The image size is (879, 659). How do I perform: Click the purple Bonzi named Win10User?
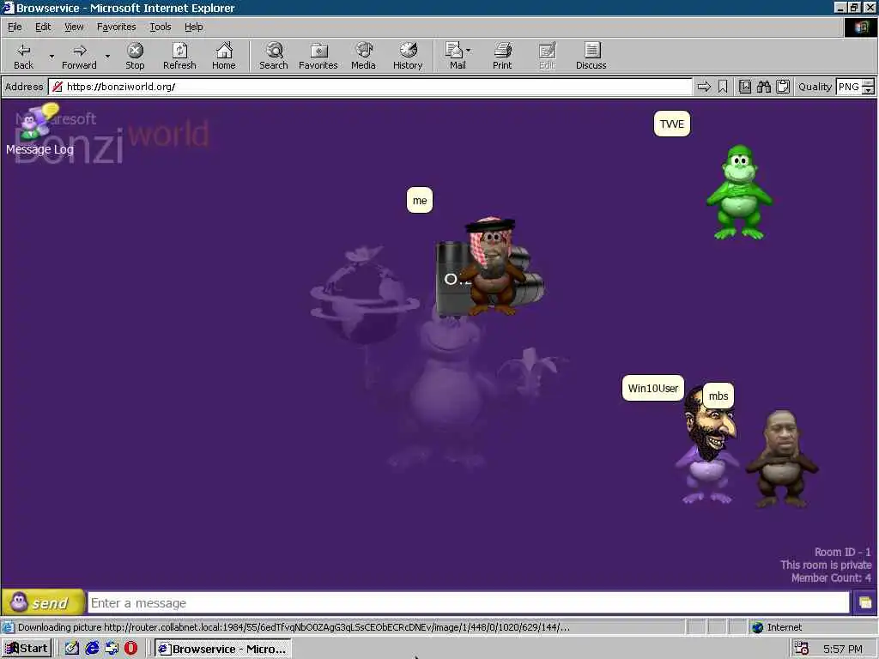pyautogui.click(x=708, y=446)
